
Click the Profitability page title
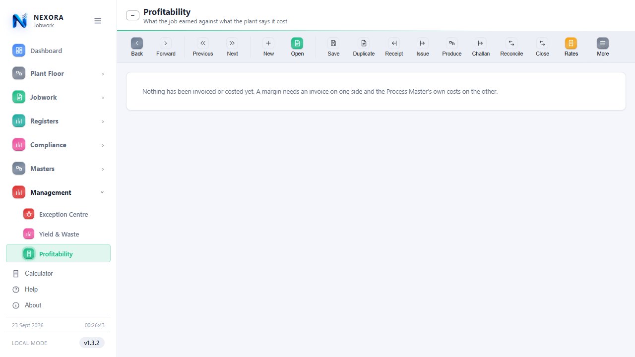coord(167,12)
